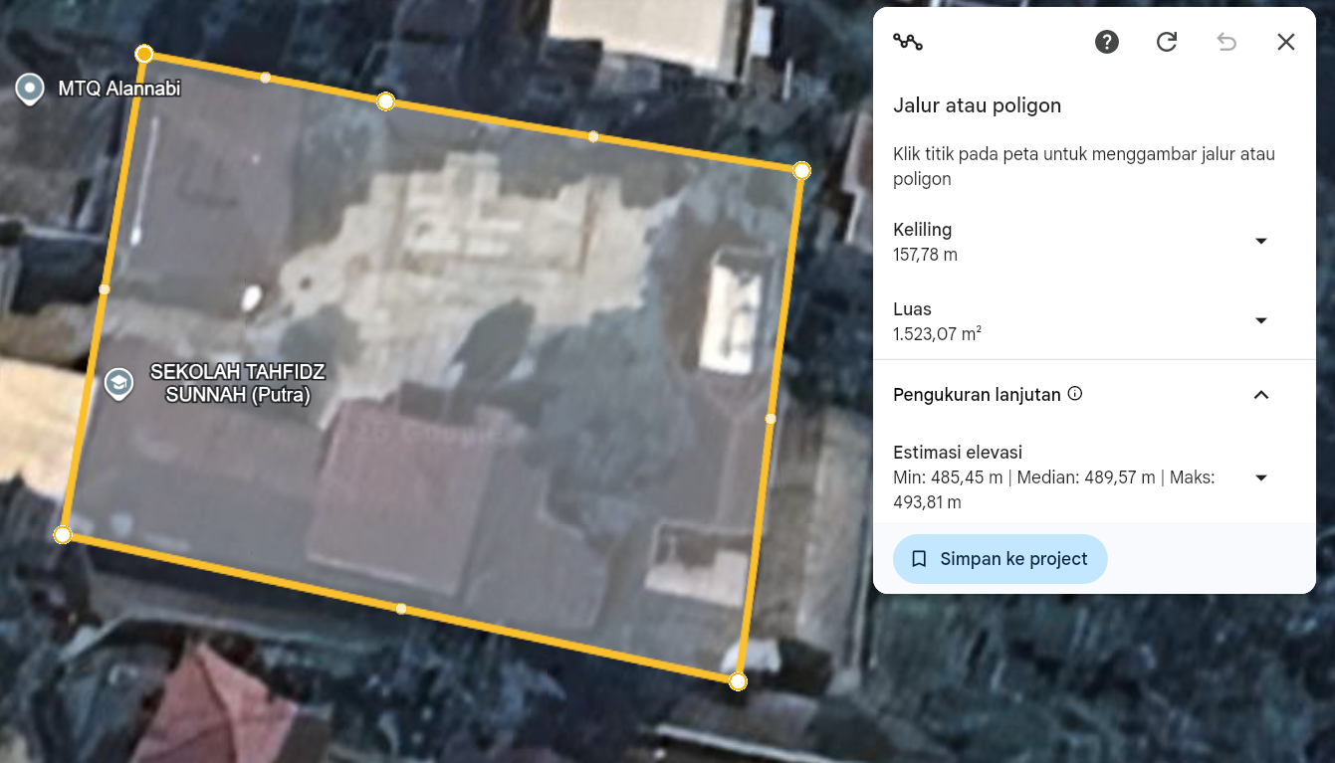Select the MTQ Alannabi place label
The width and height of the screenshot is (1335, 763).
pos(119,90)
